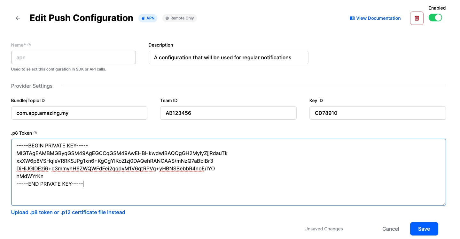460x239 pixels.
Task: Click the help icon beside .p8 Token
Action: coord(35,132)
